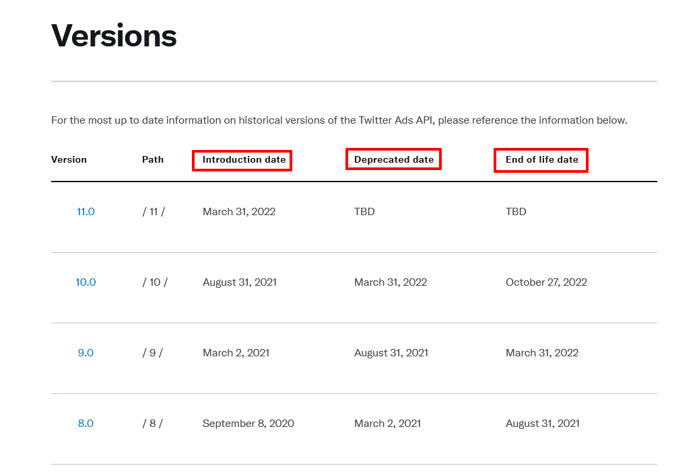The height and width of the screenshot is (474, 699).
Task: Click the October 27, 2022 end-of-life date
Action: [x=546, y=282]
